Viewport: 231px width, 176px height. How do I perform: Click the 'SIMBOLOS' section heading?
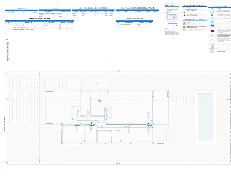(167, 12)
